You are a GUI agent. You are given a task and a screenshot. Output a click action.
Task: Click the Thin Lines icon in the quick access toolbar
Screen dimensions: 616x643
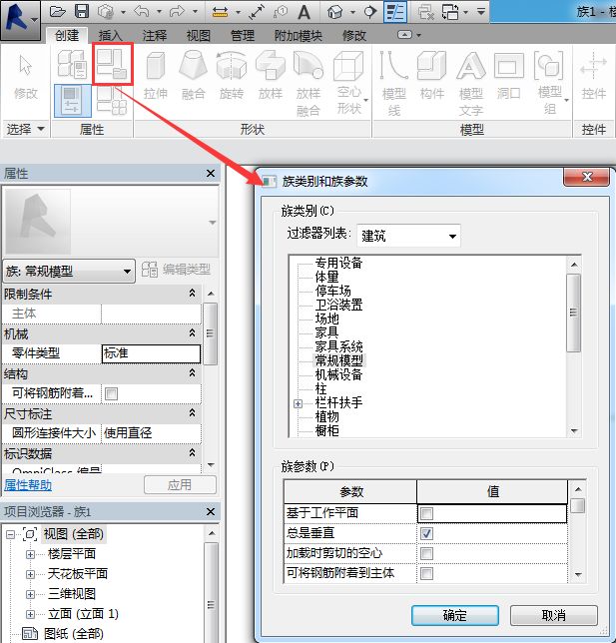click(x=395, y=12)
